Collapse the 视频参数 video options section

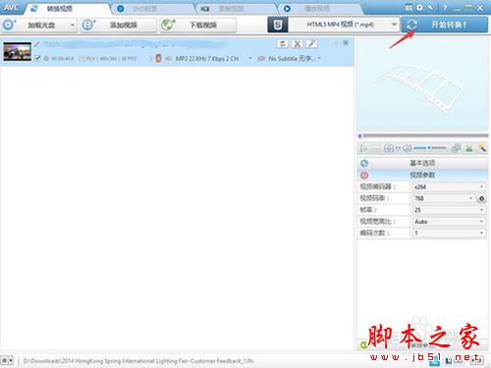422,175
